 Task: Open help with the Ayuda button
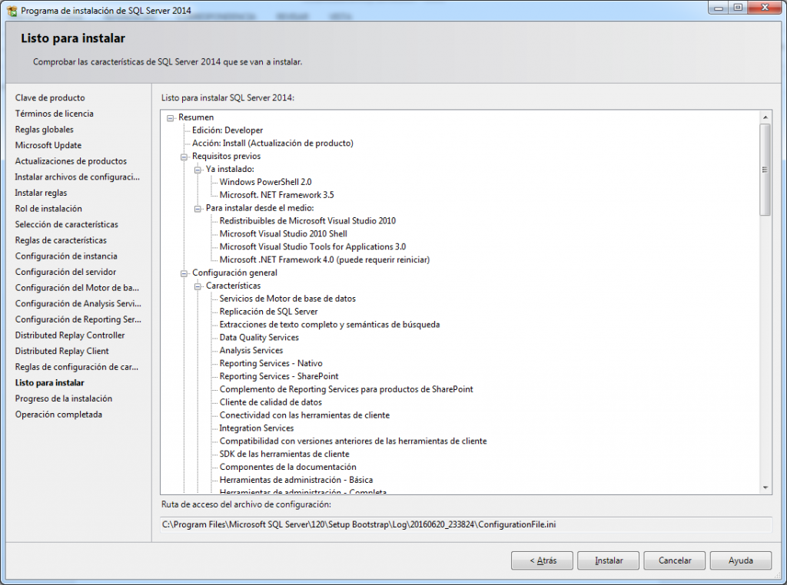(741, 560)
